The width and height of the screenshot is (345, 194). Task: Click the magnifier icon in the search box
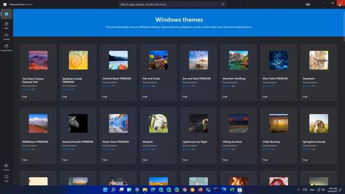coord(223,4)
